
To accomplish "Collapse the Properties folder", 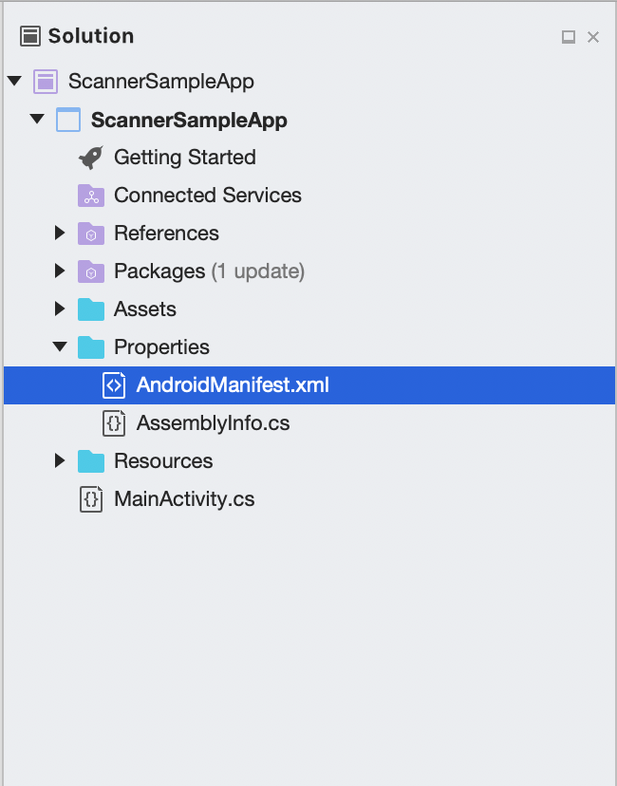I will (60, 346).
